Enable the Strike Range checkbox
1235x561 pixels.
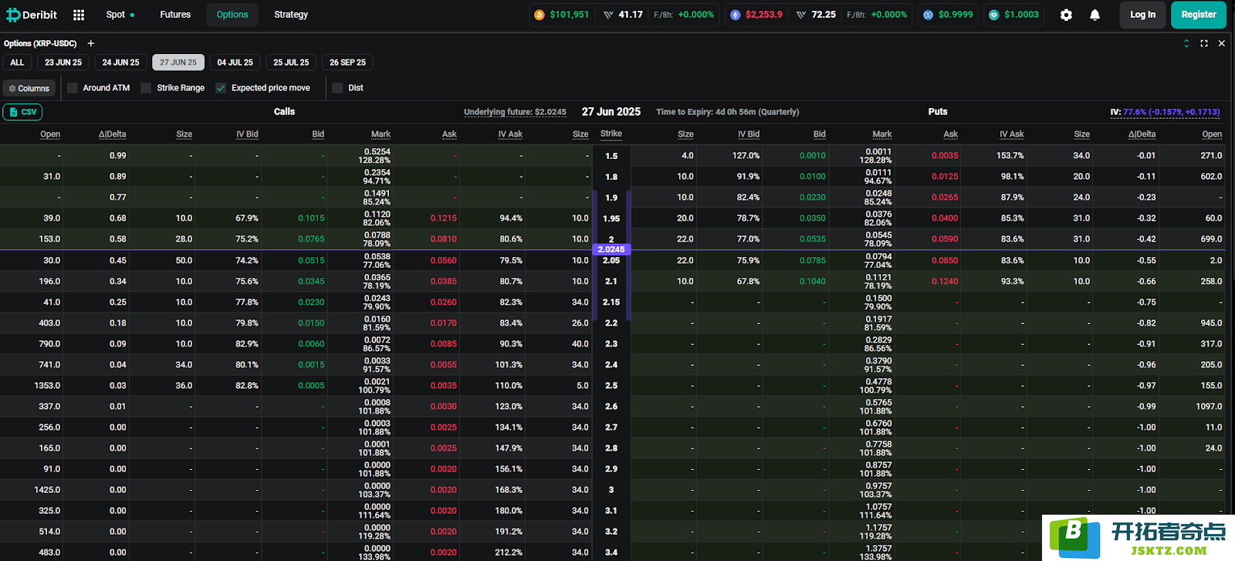pos(146,88)
